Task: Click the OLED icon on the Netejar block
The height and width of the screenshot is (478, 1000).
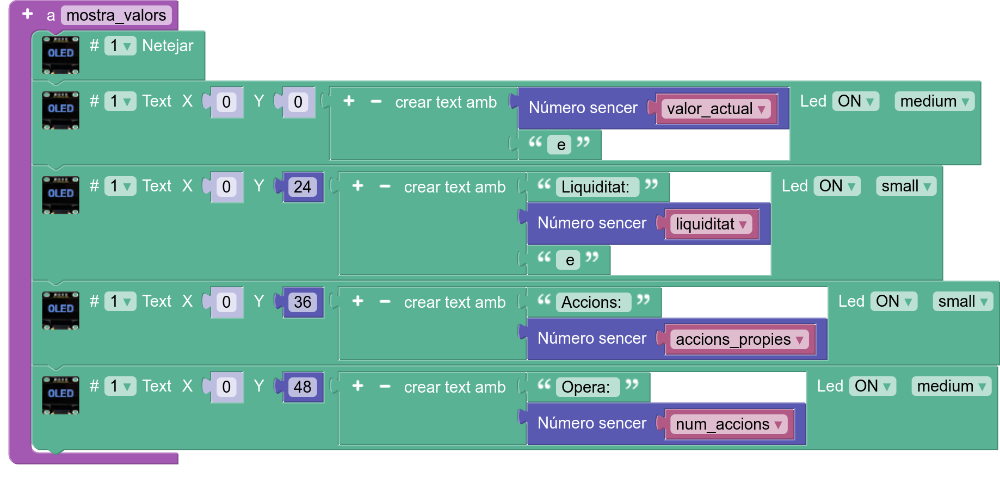Action: [x=60, y=54]
